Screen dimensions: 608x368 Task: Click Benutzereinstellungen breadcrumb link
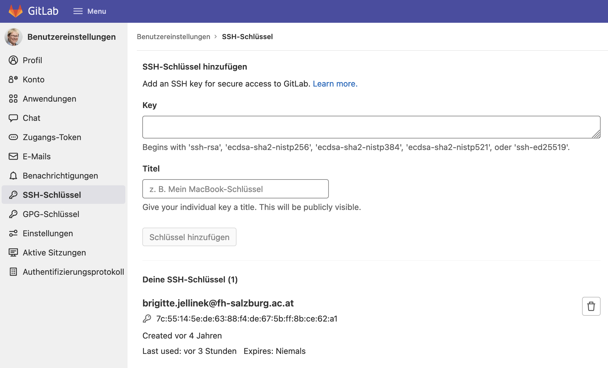(x=173, y=37)
